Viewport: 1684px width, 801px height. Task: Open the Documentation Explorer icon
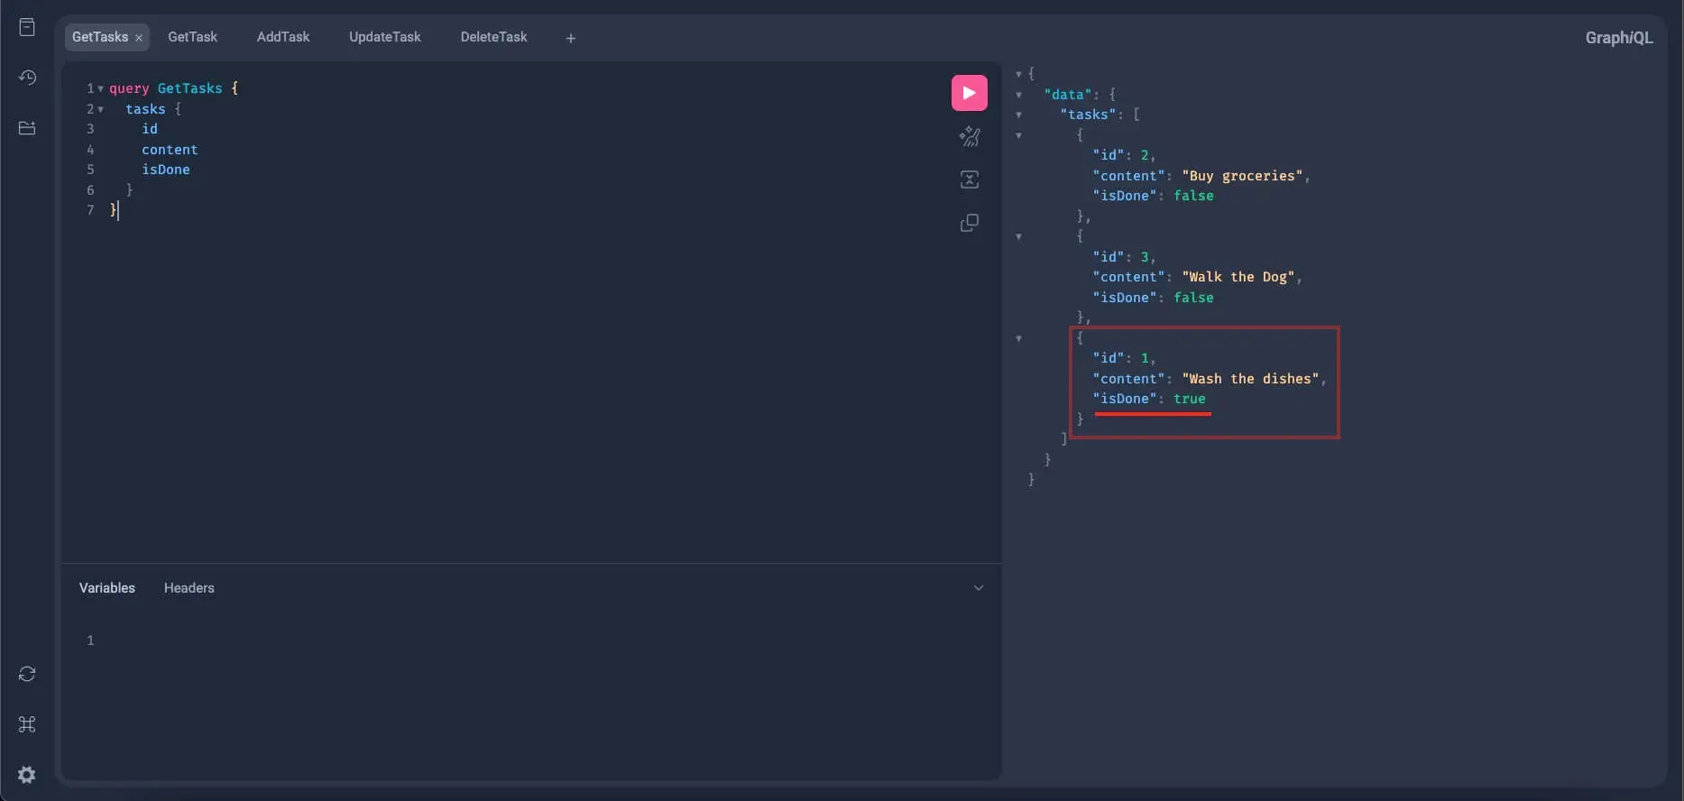pyautogui.click(x=27, y=27)
